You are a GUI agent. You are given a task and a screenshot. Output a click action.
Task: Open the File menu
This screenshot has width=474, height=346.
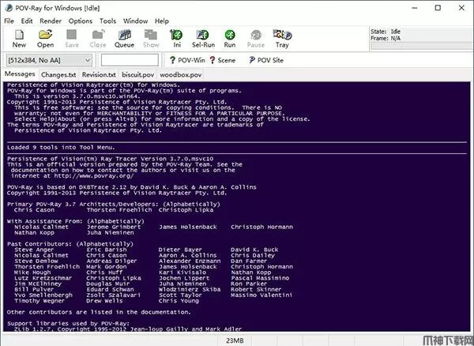click(9, 21)
